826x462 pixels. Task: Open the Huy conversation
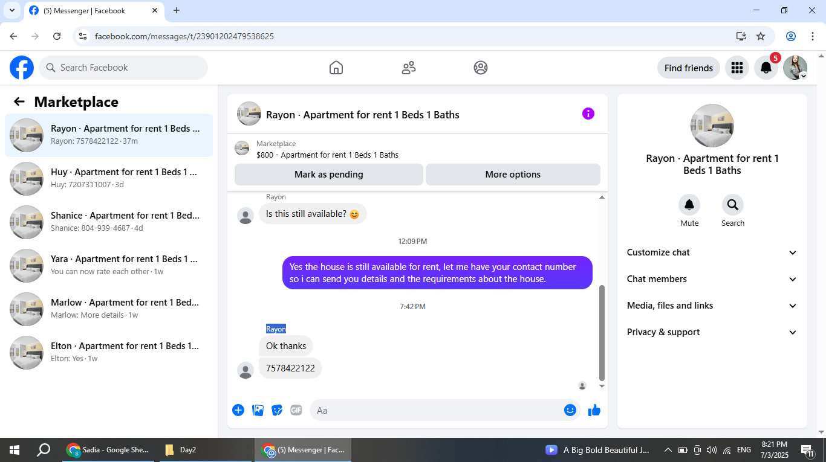point(109,179)
